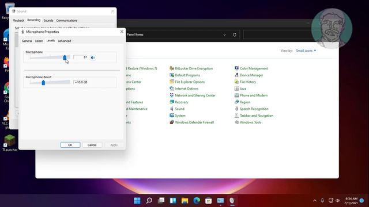Switch to the General tab
Screen dimensions: 369x207
click(27, 41)
